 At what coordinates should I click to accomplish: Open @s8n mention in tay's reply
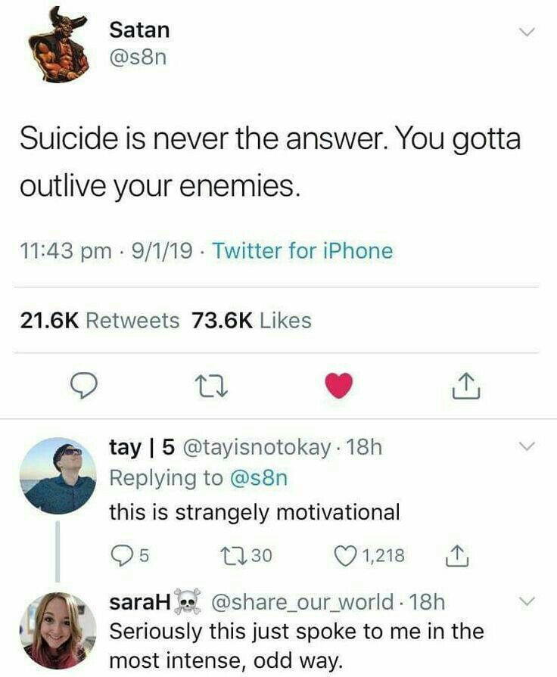click(x=260, y=478)
